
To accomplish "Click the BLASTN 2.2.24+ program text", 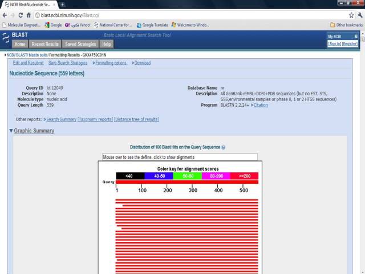I will (x=235, y=105).
